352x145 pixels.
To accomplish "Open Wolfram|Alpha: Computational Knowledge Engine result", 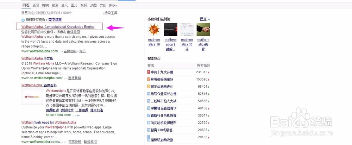I will (58, 27).
